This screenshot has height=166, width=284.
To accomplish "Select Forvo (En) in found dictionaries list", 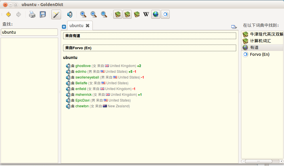I will coord(262,54).
